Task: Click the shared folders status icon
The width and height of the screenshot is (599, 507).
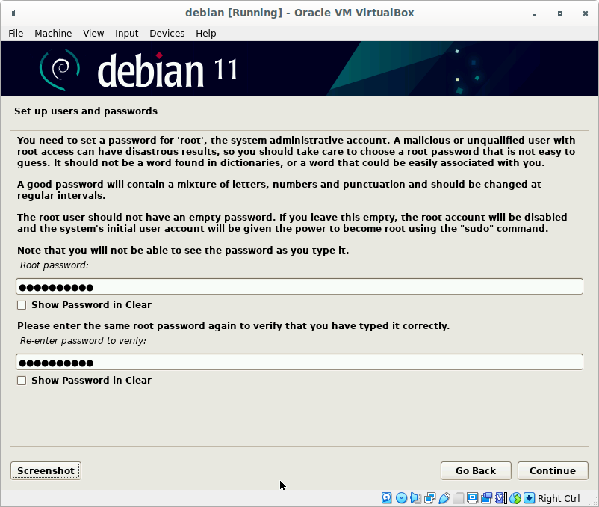Action: (x=458, y=498)
